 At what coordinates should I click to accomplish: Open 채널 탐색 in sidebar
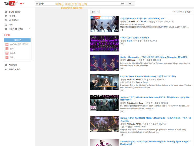tap(13, 65)
